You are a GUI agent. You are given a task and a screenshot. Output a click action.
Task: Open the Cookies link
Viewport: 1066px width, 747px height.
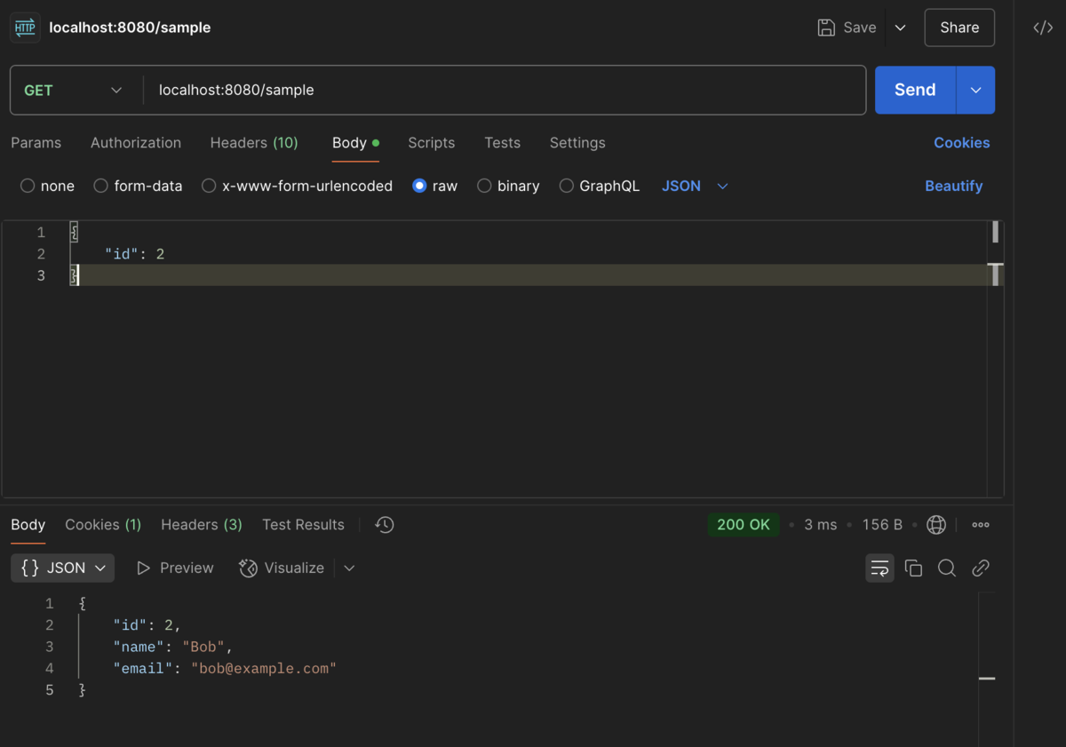coord(961,143)
